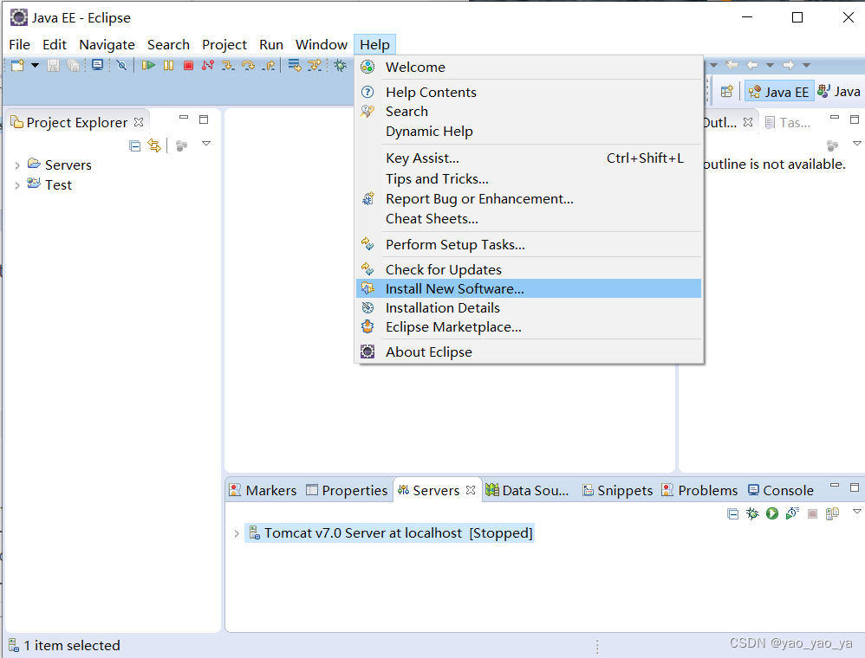Click the Debug bug icon in the main toolbar
This screenshot has height=658, width=865.
click(x=341, y=65)
